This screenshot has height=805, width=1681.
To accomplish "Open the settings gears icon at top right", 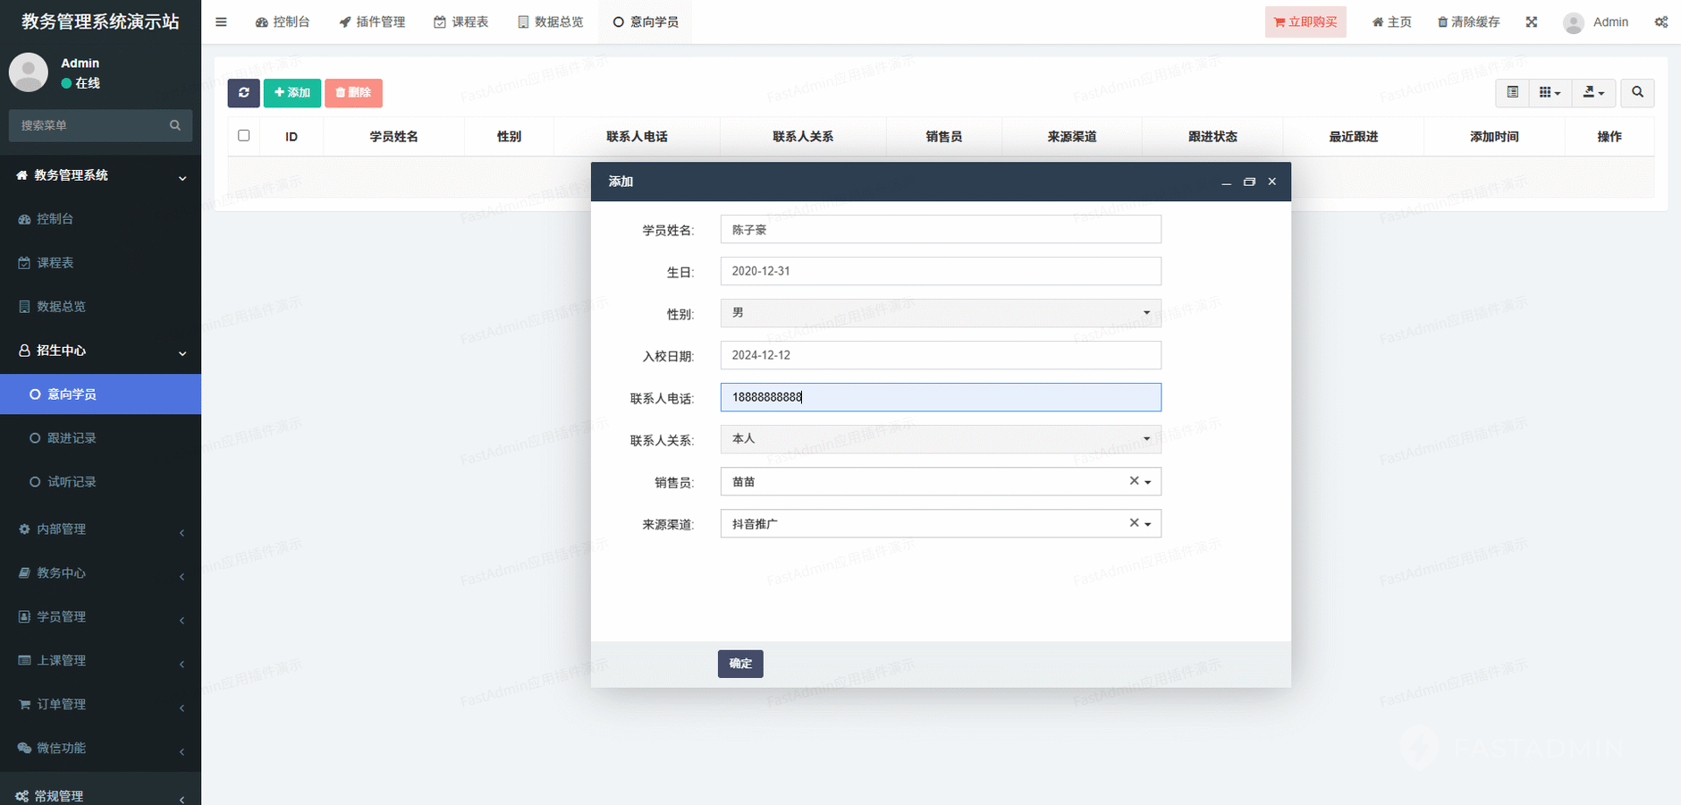I will (1660, 22).
